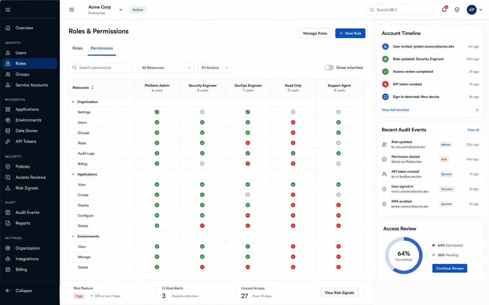Open Groups in the sidebar

tap(30, 74)
